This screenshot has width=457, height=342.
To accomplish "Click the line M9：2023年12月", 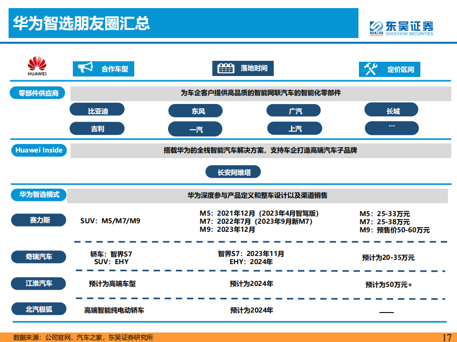I will (228, 229).
